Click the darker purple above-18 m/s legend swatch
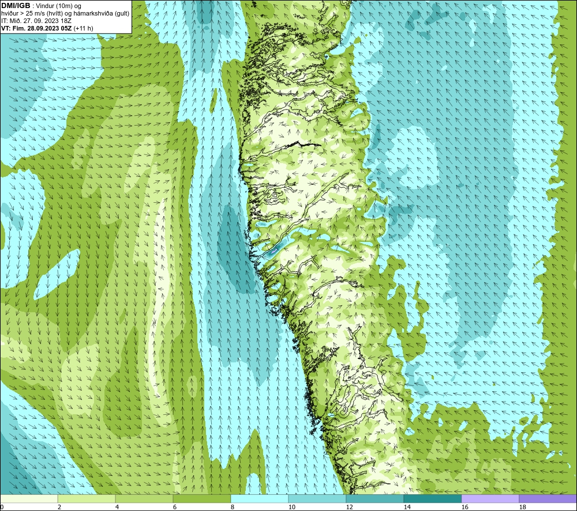The height and width of the screenshot is (511, 577). (x=548, y=499)
